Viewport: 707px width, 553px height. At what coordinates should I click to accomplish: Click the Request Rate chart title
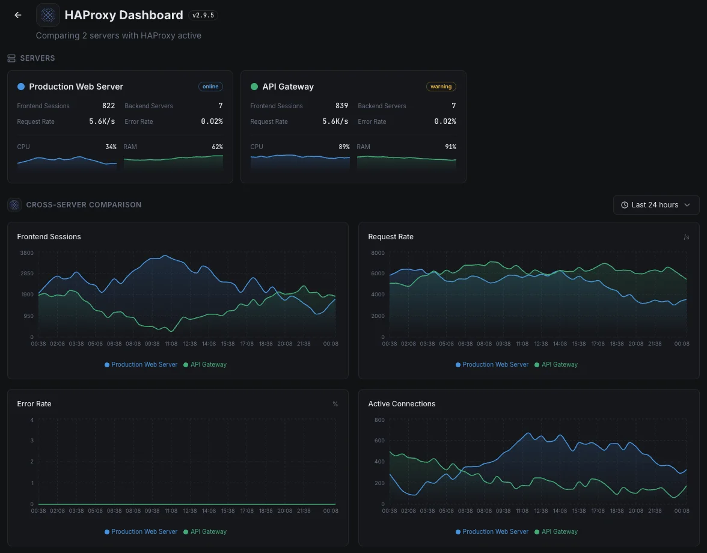391,237
